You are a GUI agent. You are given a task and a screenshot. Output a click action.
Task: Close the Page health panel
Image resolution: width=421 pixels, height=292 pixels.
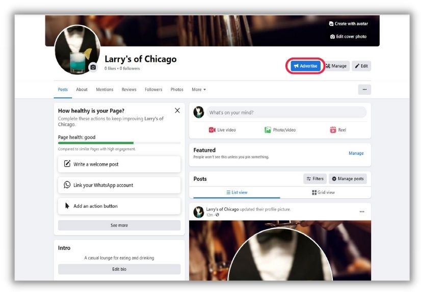point(177,111)
